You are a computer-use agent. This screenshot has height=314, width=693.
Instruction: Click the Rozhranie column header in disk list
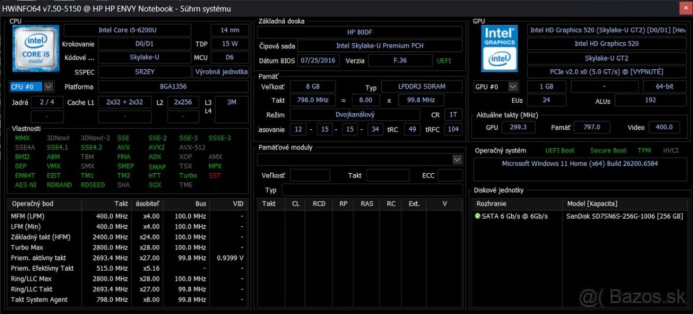pyautogui.click(x=517, y=204)
